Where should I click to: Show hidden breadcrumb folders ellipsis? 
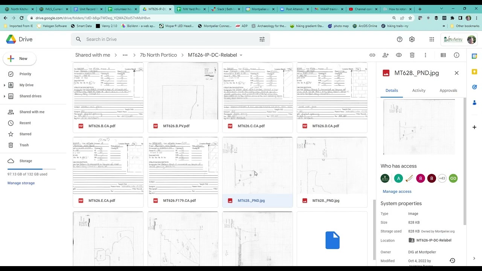click(x=125, y=55)
